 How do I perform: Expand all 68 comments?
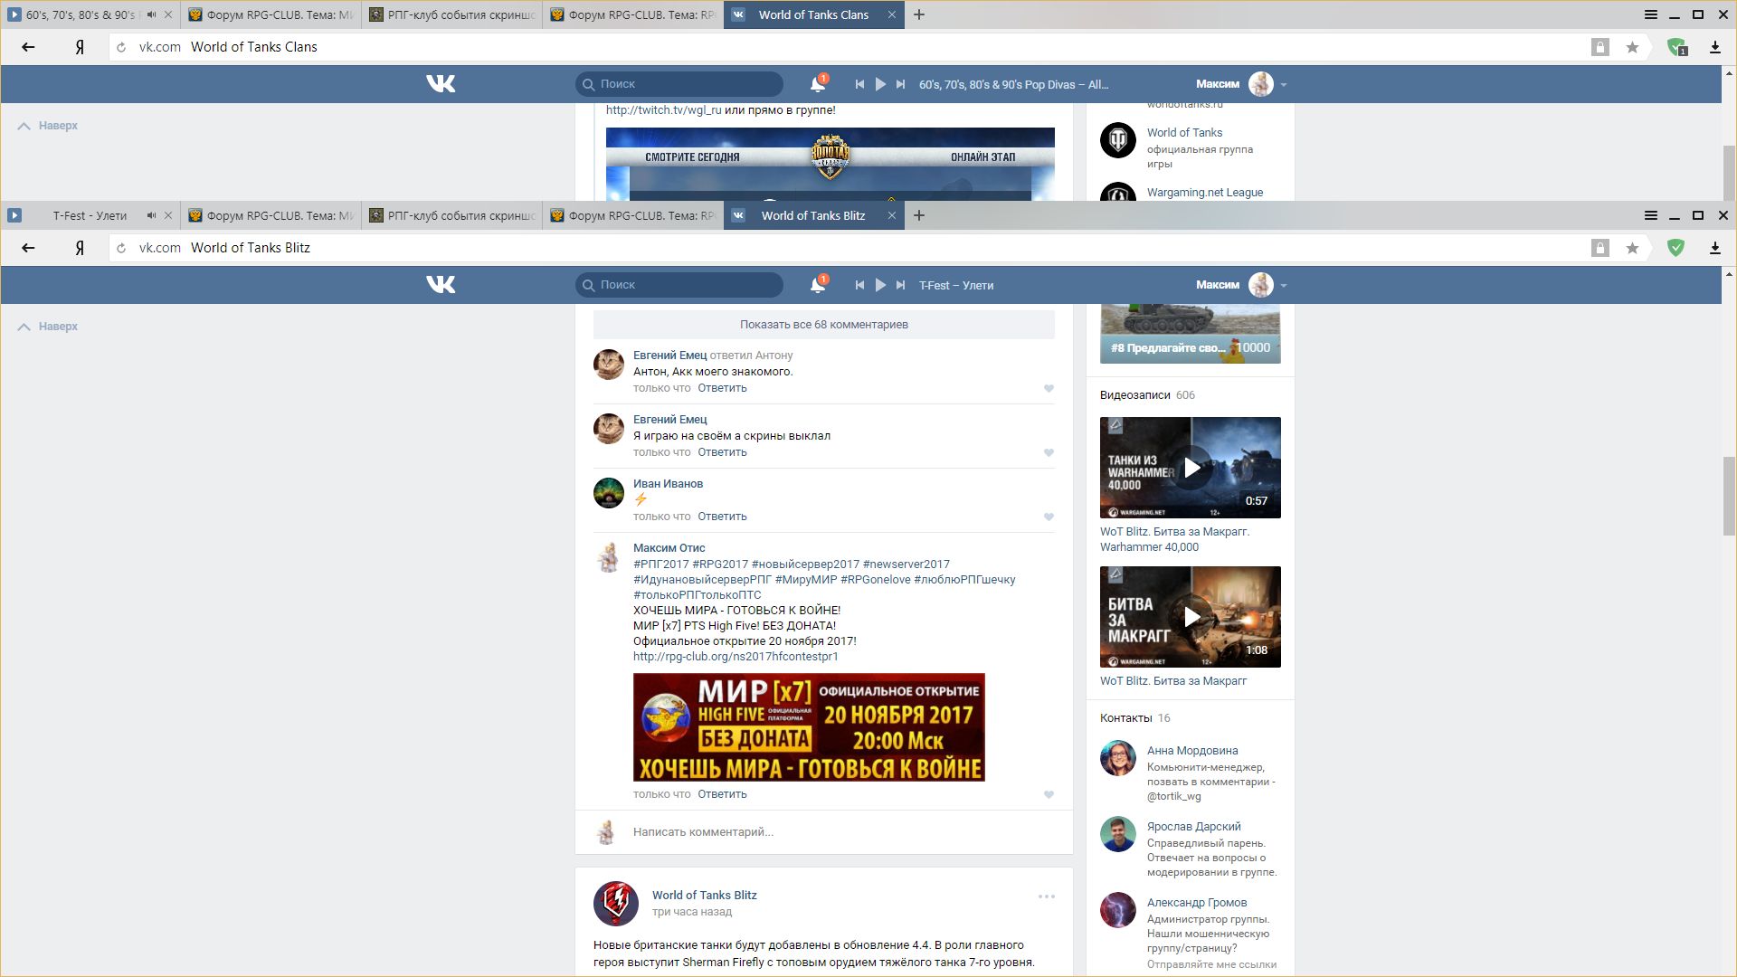(x=823, y=325)
